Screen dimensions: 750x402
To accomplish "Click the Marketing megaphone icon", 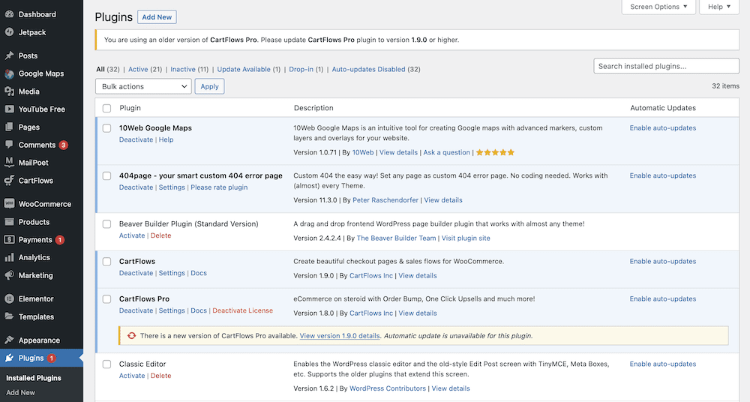I will coord(9,275).
